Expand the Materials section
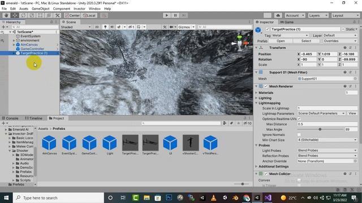This screenshot has height=203, width=362. pos(256,92)
